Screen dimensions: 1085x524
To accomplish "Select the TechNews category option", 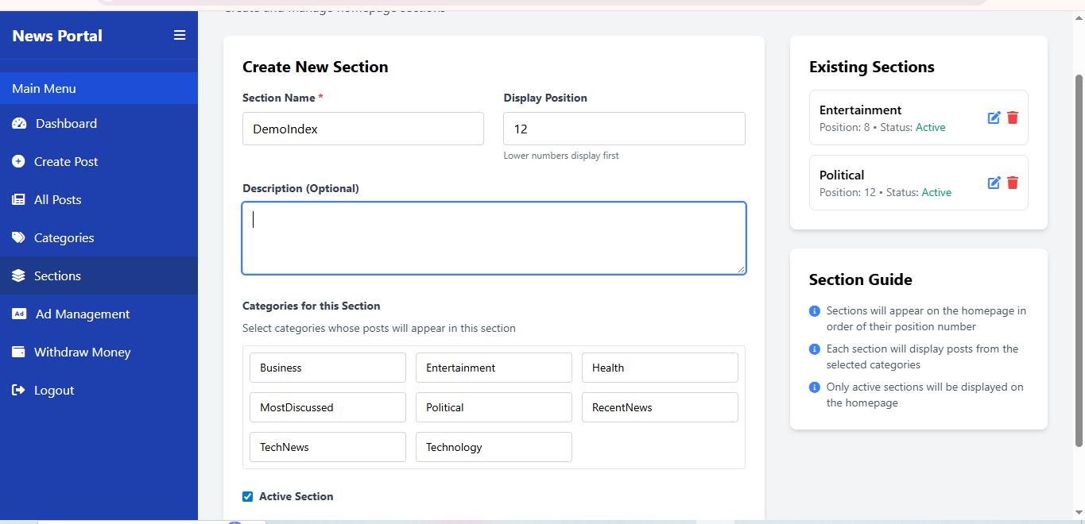I will (x=327, y=447).
